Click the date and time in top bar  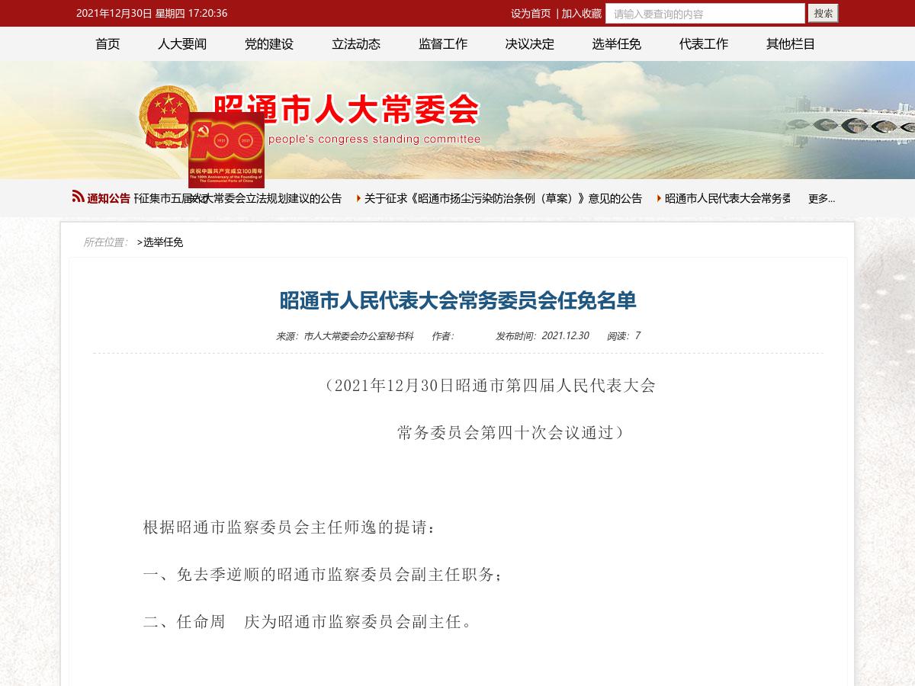152,13
